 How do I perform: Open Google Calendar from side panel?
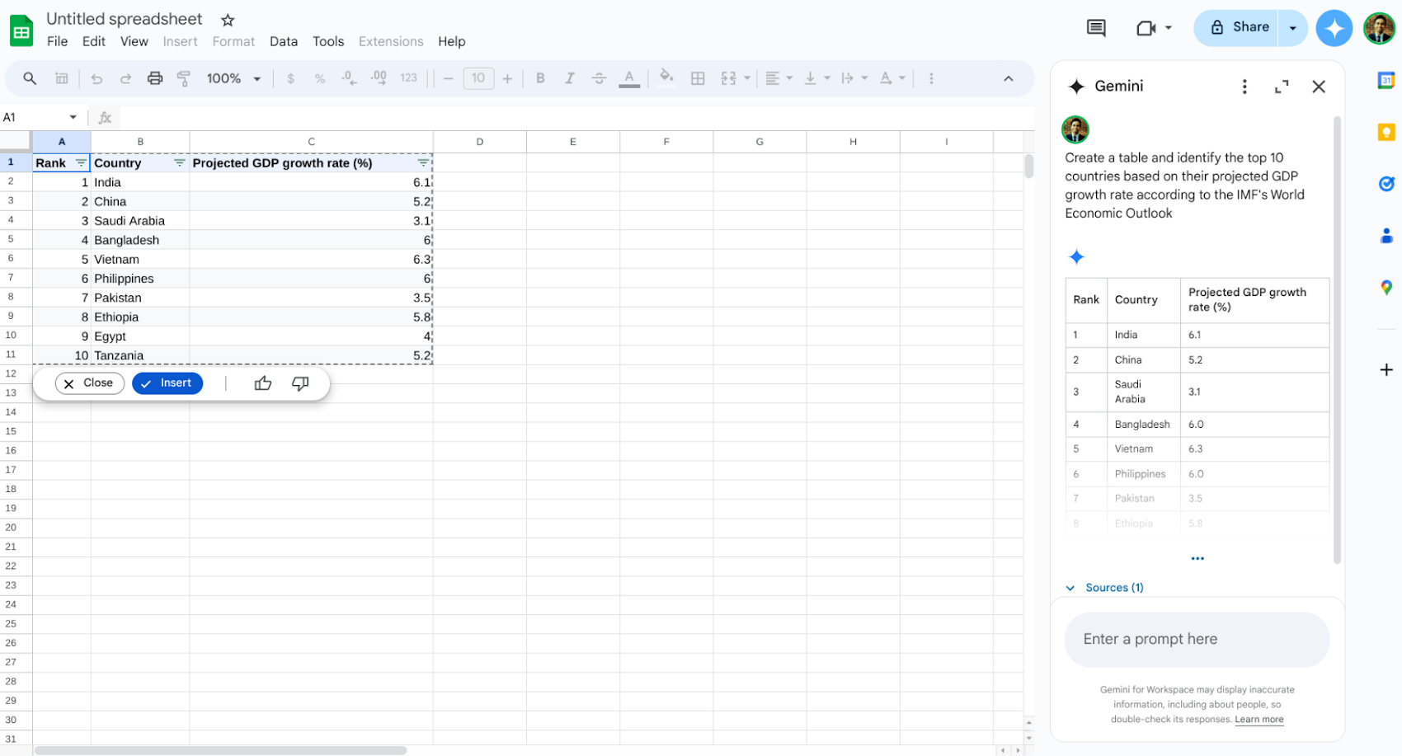pyautogui.click(x=1386, y=81)
